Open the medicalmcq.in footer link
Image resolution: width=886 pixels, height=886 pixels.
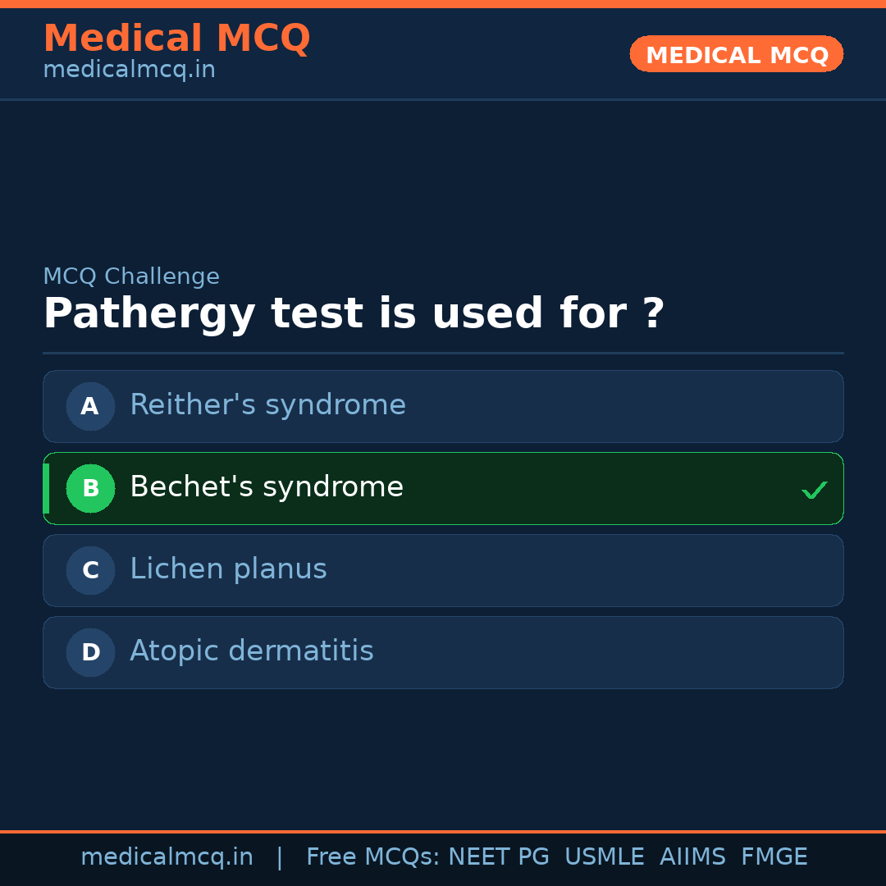click(167, 856)
